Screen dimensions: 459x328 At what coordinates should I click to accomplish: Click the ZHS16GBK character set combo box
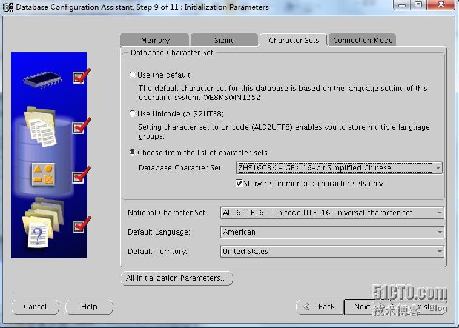pos(339,168)
